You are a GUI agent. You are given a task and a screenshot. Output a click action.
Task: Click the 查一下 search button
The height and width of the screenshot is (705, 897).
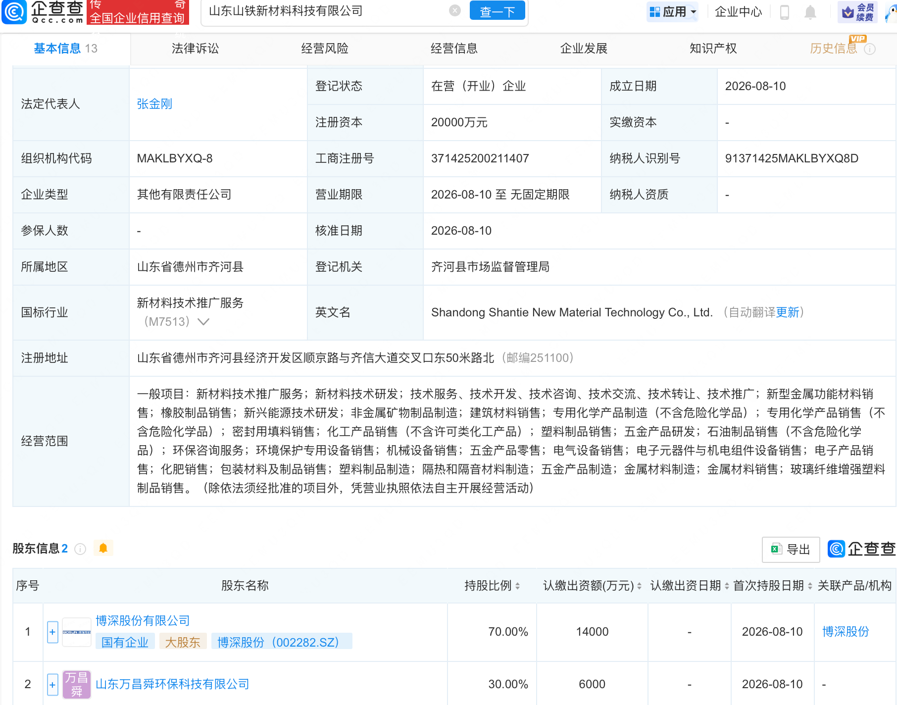pos(497,11)
